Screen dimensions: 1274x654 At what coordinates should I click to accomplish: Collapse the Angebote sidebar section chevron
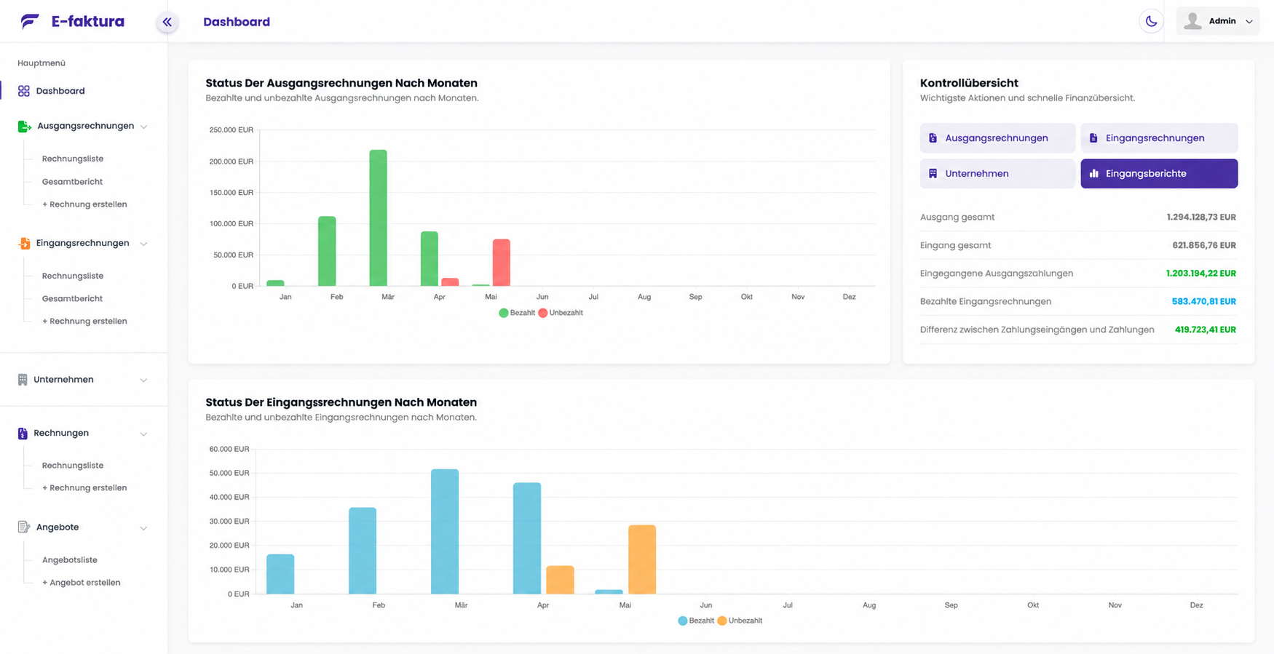[x=143, y=528]
